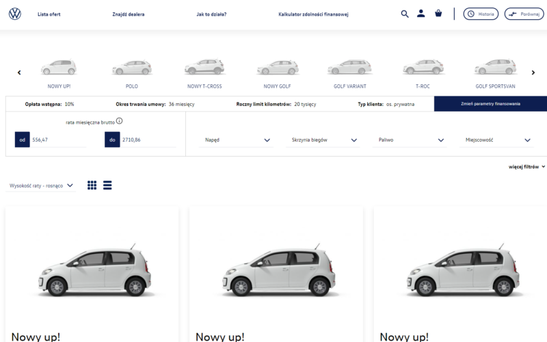Show info about rata miesięczna brutto

(119, 121)
